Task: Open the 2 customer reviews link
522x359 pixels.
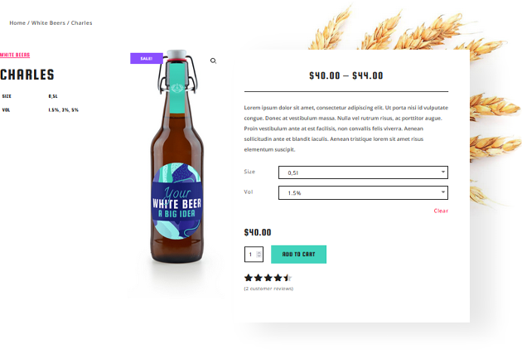Action: coord(268,289)
